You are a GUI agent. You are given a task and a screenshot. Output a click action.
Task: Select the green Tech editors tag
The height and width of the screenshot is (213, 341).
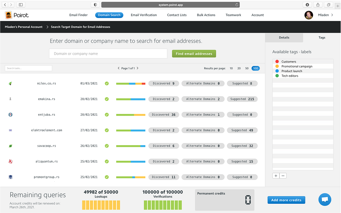(x=303, y=76)
